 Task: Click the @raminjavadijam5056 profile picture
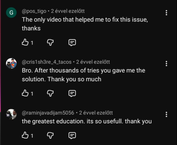coord(11,114)
